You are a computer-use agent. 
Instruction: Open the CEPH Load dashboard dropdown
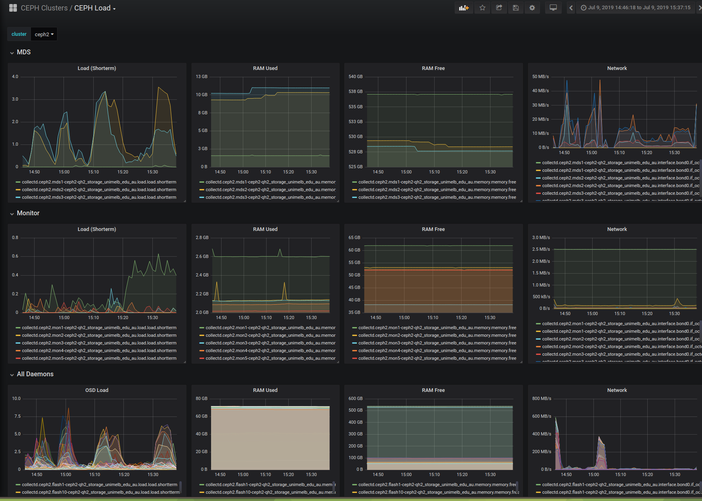pos(95,8)
